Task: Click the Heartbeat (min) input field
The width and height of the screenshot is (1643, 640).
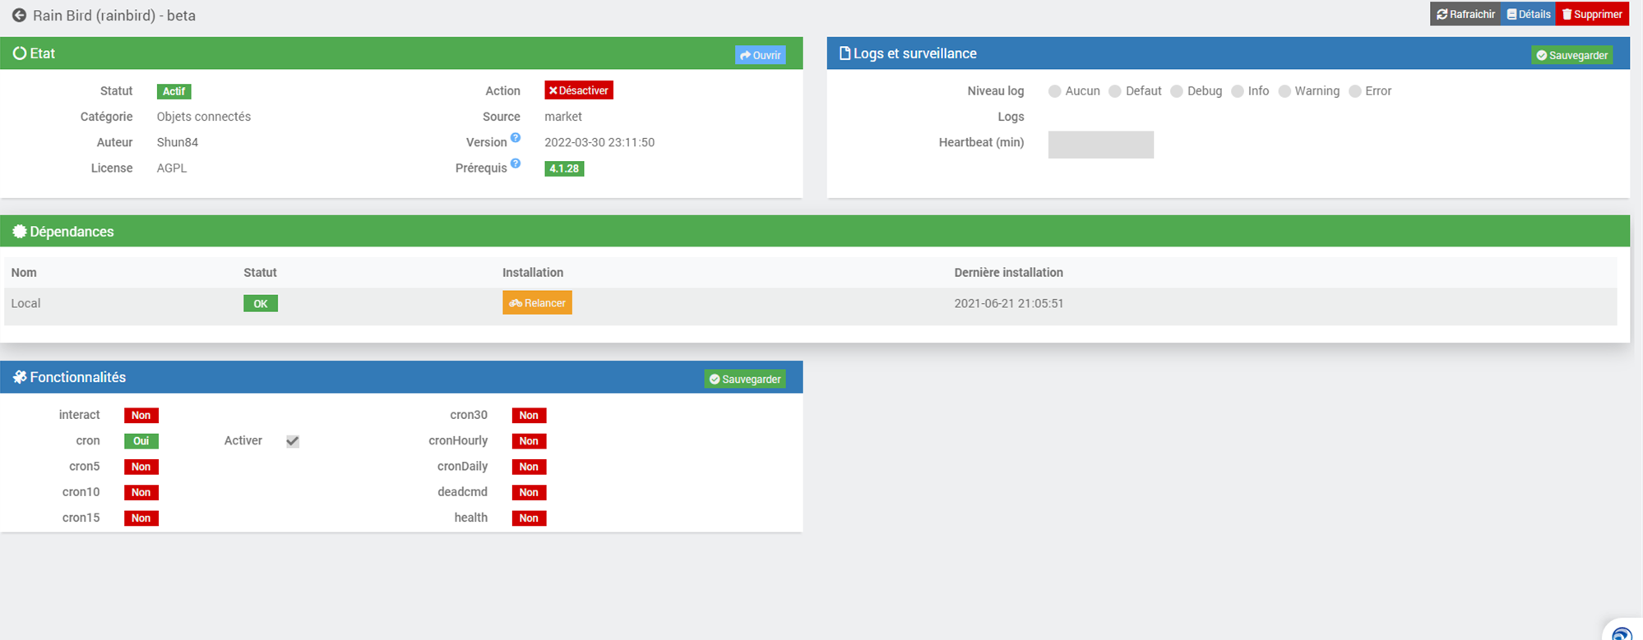Action: tap(1100, 145)
